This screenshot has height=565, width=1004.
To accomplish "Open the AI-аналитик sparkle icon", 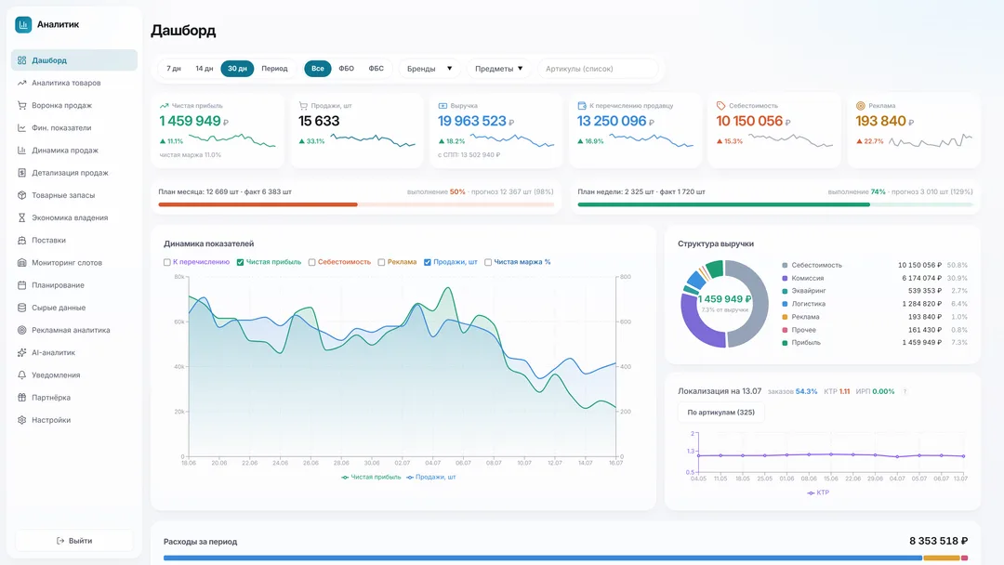I will point(21,352).
